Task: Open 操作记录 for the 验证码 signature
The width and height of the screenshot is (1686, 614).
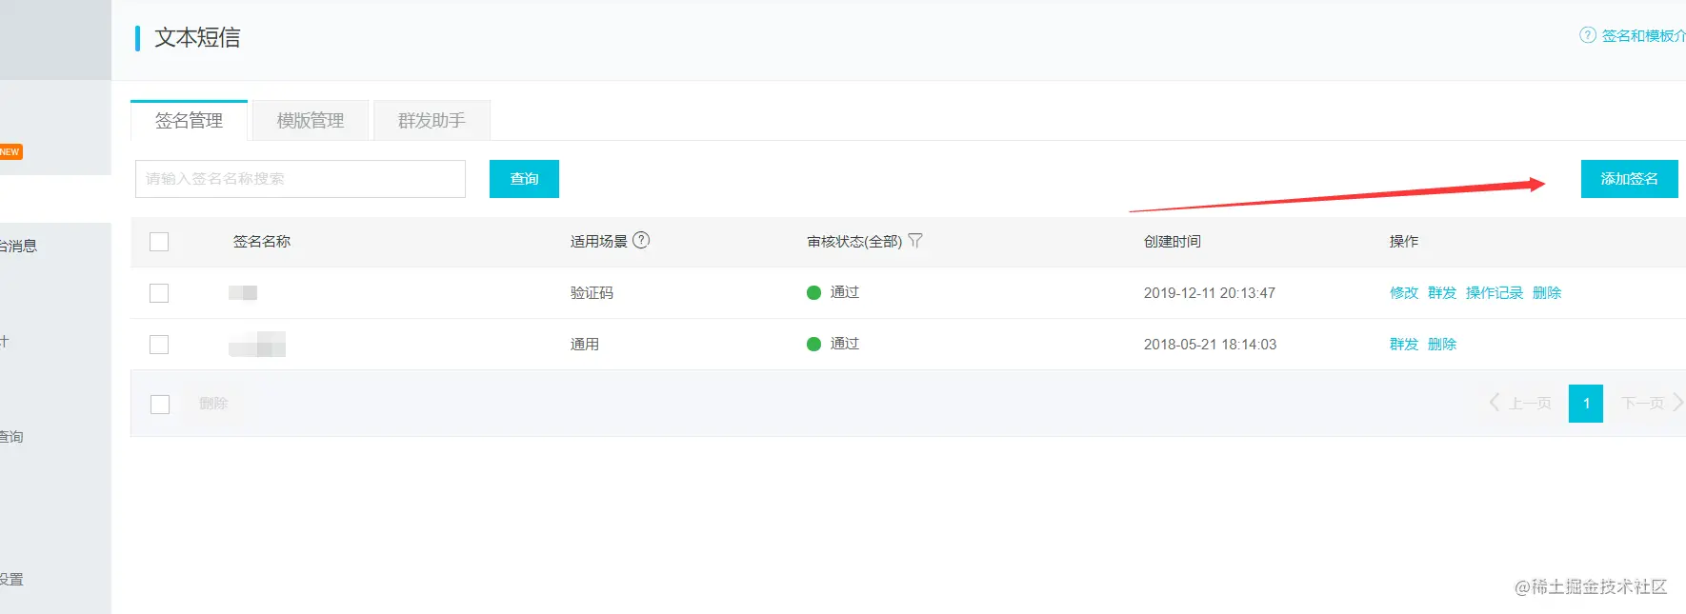Action: pos(1494,293)
